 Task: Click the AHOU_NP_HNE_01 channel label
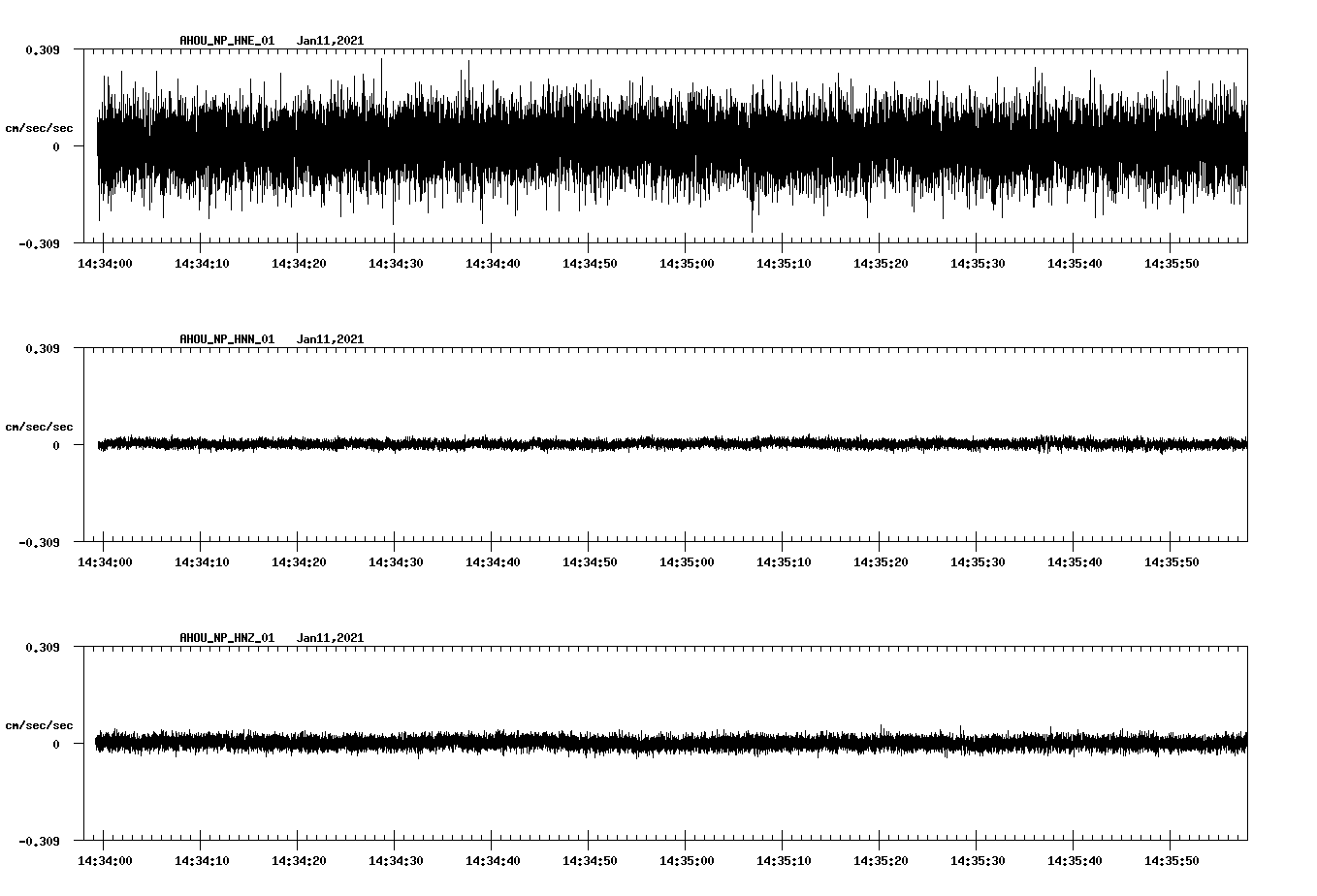[x=225, y=41]
